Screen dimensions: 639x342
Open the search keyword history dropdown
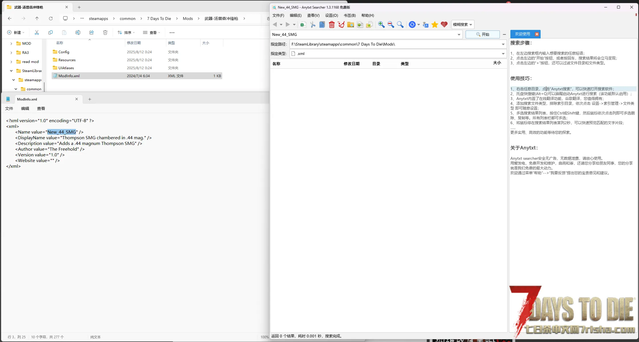click(x=459, y=34)
